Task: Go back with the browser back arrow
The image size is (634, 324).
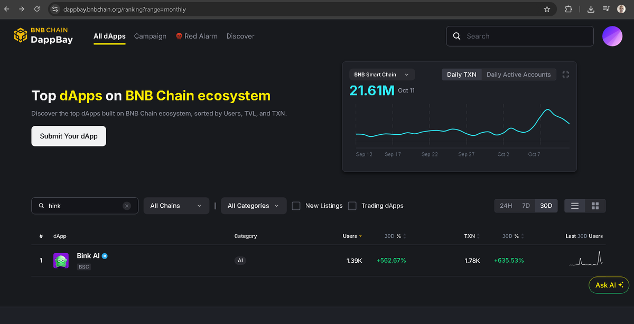Action: click(x=7, y=9)
